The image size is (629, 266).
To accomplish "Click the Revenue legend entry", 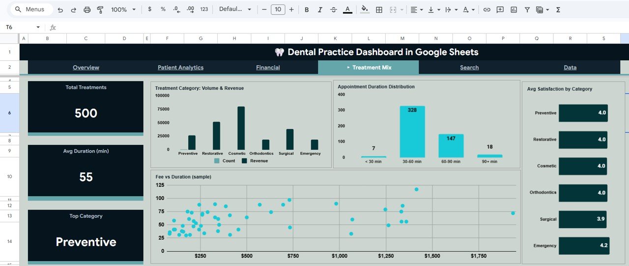I will [x=255, y=161].
